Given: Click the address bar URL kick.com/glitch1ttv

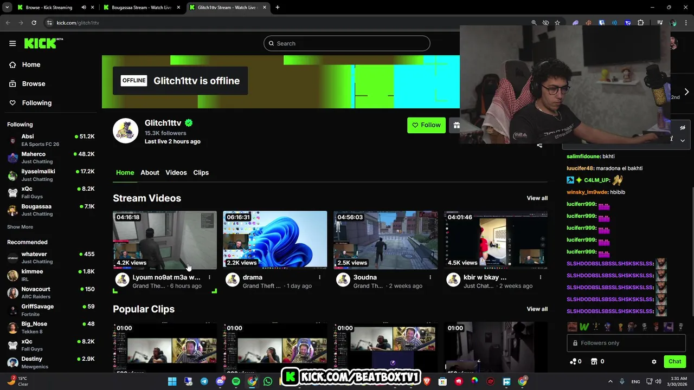Looking at the screenshot, I should [78, 23].
